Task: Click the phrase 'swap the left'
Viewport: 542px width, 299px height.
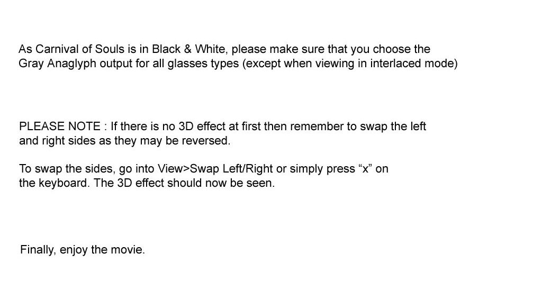Action: click(393, 126)
